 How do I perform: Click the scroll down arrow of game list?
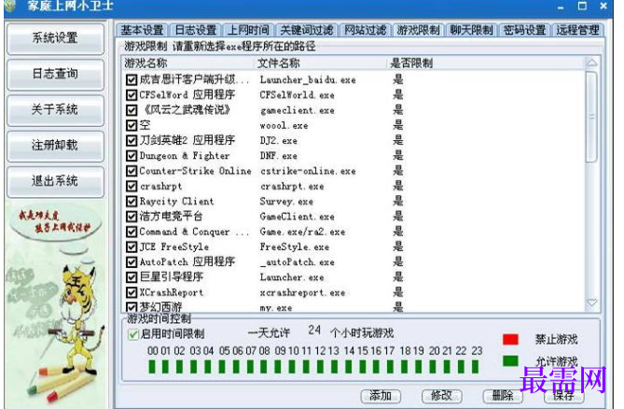pyautogui.click(x=591, y=303)
